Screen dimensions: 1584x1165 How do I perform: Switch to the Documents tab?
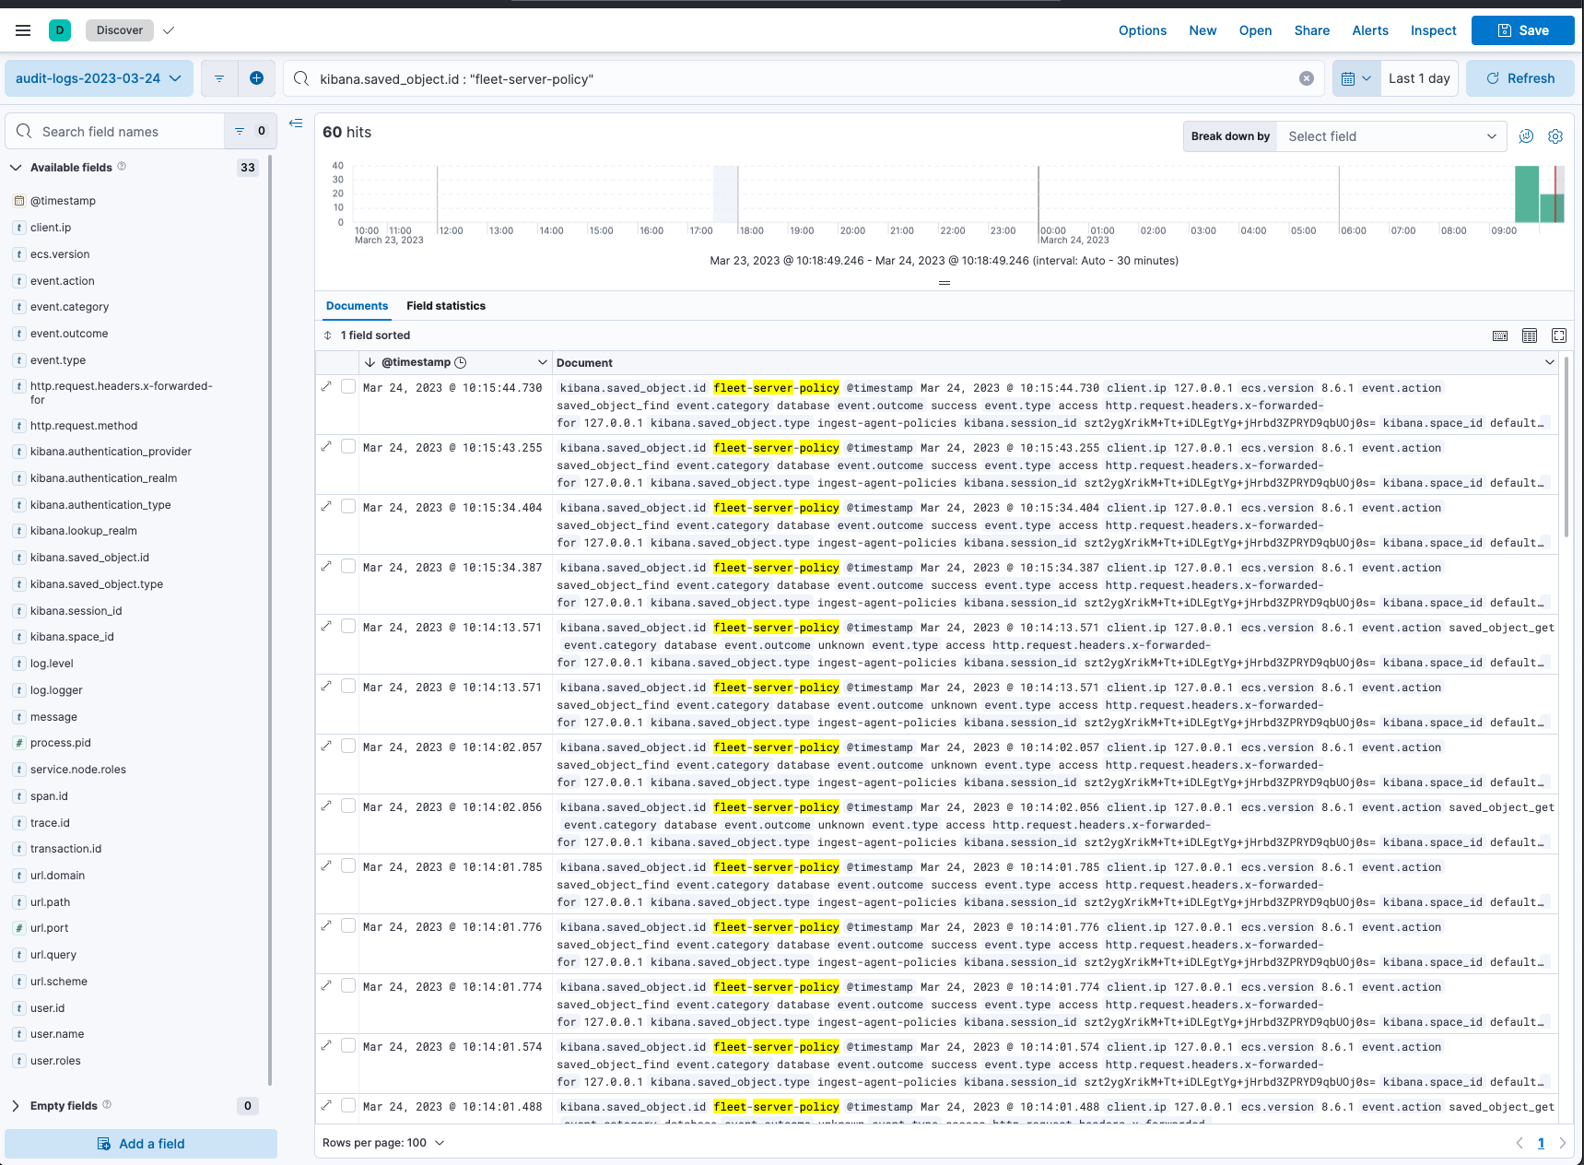pyautogui.click(x=357, y=306)
